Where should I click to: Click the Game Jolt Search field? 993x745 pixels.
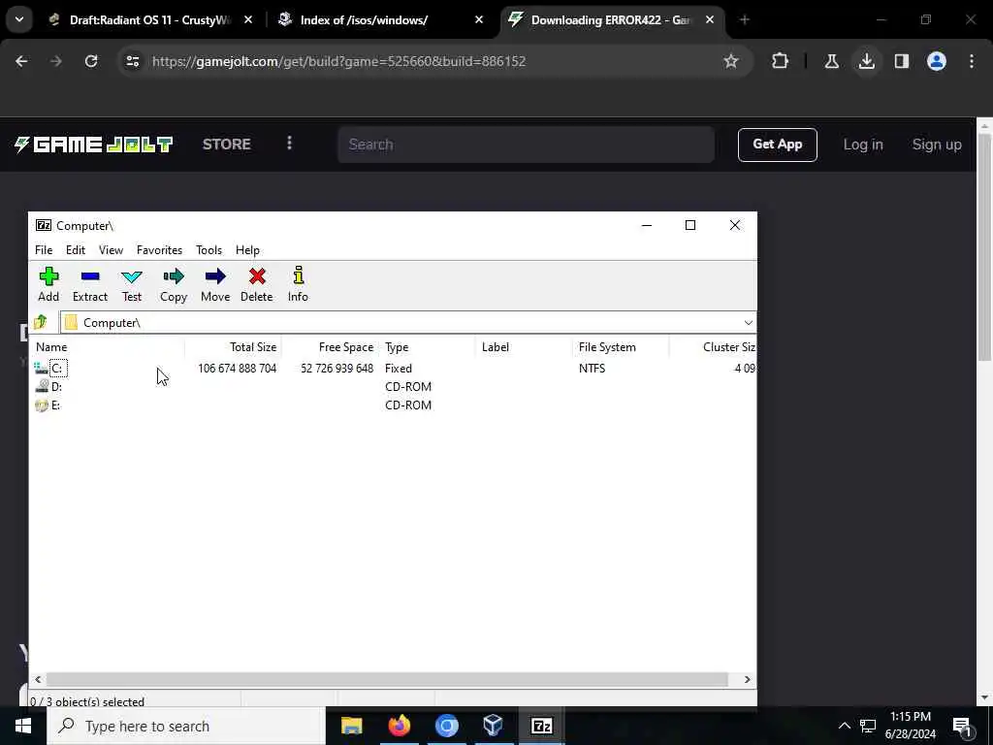(527, 145)
